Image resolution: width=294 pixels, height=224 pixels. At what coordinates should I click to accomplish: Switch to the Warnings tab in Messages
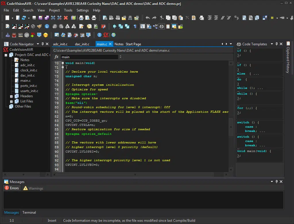[33, 188]
